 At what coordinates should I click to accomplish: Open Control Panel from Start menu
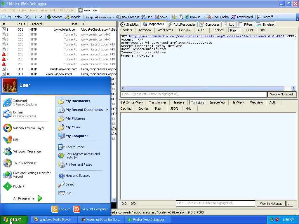coord(83,147)
